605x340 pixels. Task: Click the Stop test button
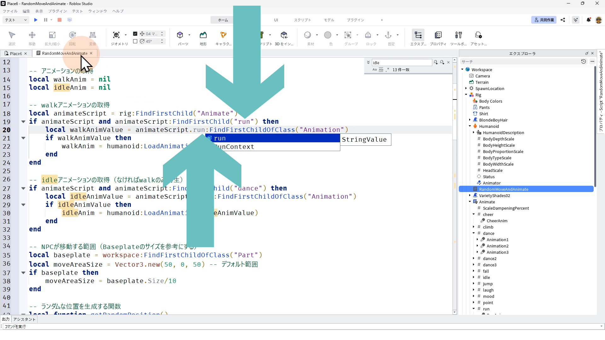[60, 20]
